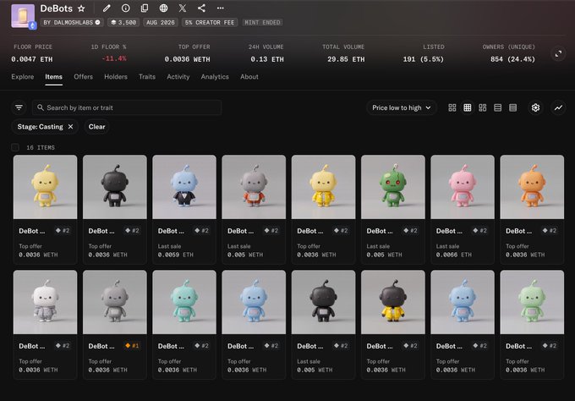Click the 3,500 supply badge
Viewport: 575px width, 401px height.
[x=123, y=22]
